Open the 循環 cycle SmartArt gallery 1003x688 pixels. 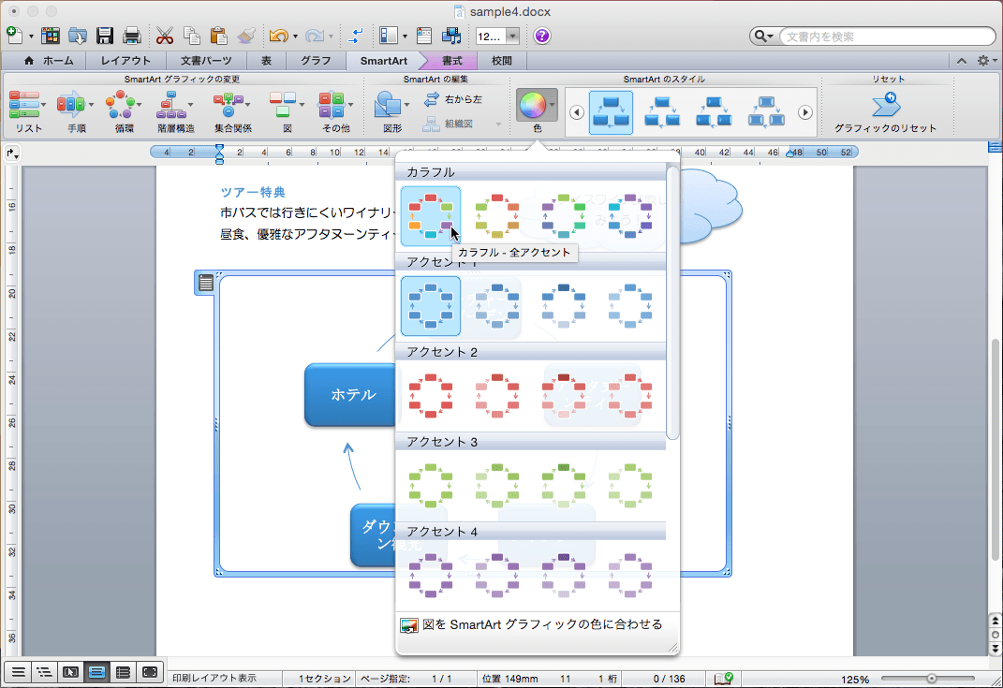(x=124, y=111)
